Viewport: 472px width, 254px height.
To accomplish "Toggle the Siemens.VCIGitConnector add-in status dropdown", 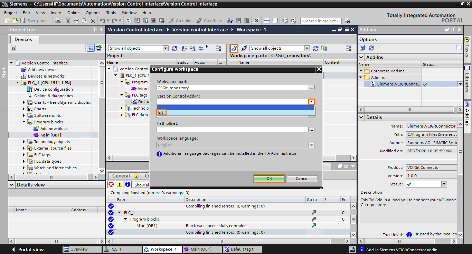I will [x=461, y=84].
